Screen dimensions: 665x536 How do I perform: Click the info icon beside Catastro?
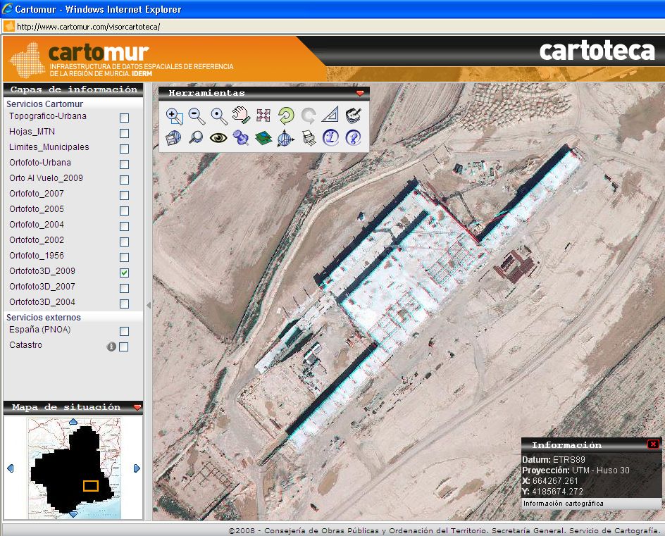click(111, 347)
